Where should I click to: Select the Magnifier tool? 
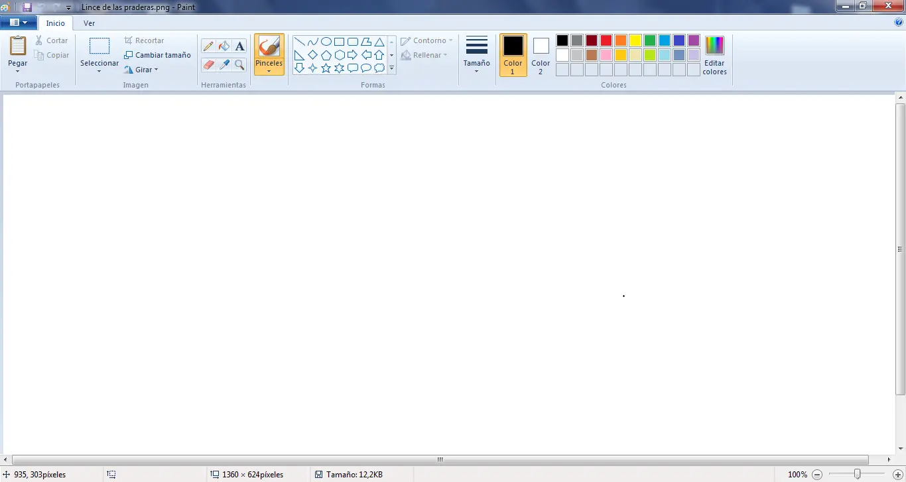[x=239, y=65]
